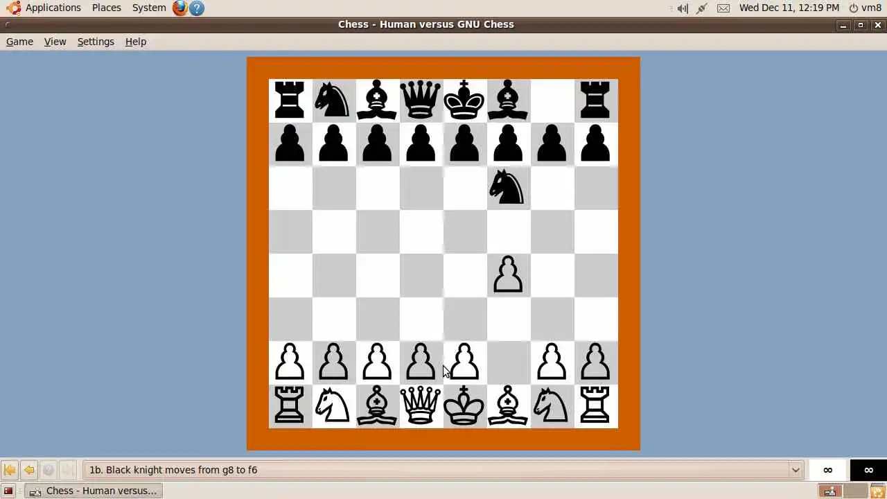Select the black pawn on c7
Screen dimensions: 887x499
pos(377,144)
